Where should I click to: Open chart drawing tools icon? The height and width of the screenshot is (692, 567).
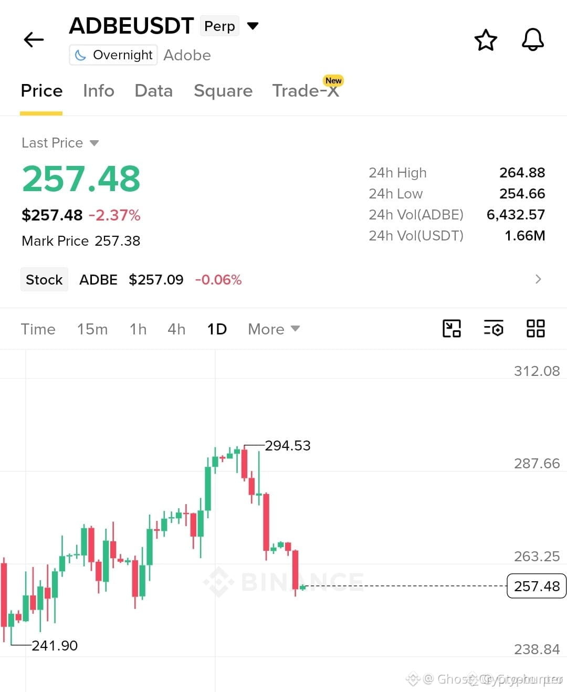coord(451,329)
